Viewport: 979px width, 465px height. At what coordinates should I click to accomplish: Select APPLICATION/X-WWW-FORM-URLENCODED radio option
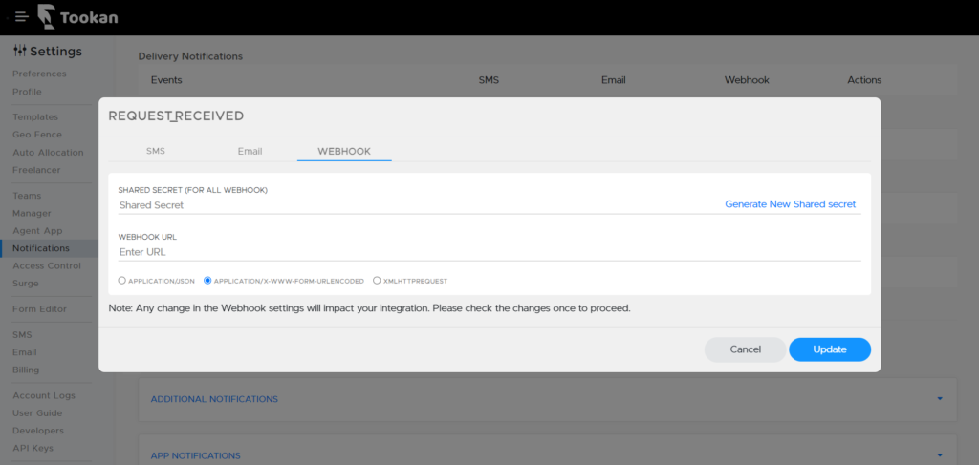207,281
